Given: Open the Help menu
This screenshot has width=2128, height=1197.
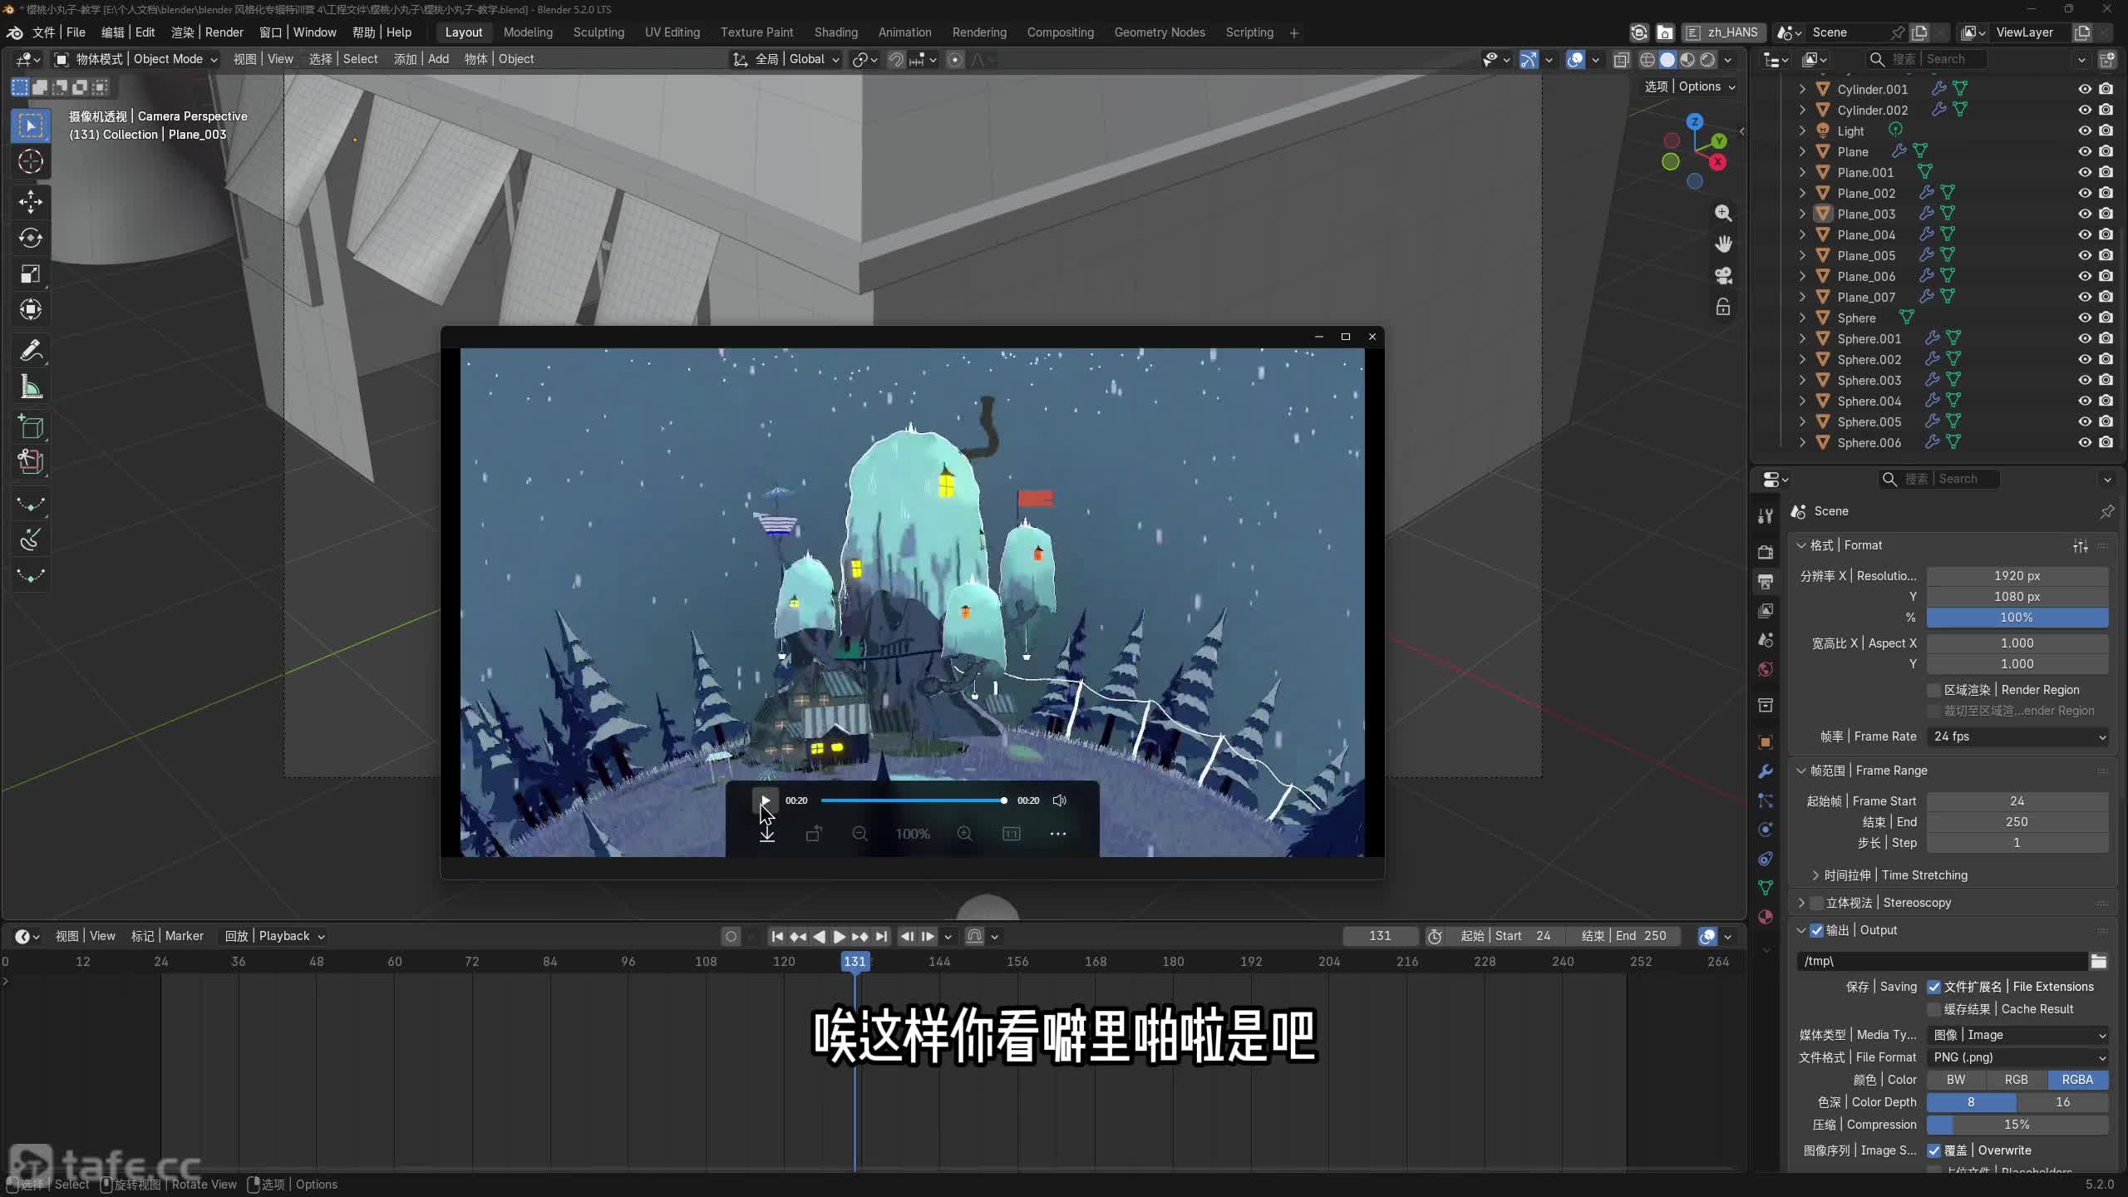Looking at the screenshot, I should coord(382,32).
